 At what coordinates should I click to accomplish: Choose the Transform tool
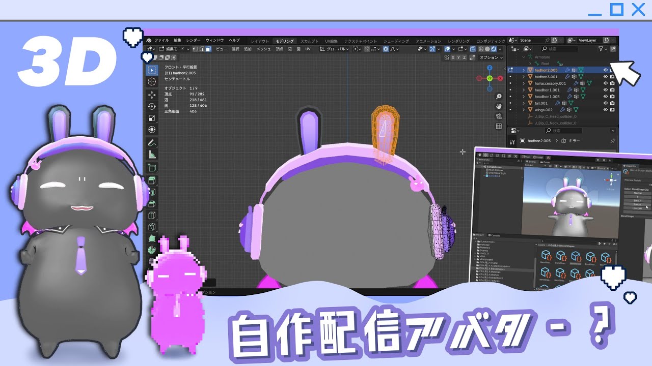pyautogui.click(x=152, y=130)
